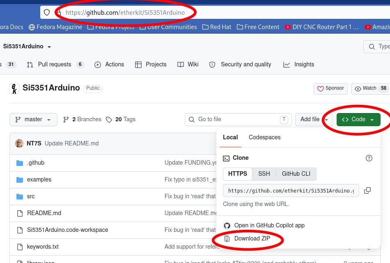Click the github.com address bar URL
Viewport: 390px width, 263px height.
click(125, 12)
